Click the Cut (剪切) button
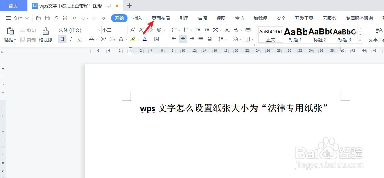The image size is (384, 178). click(x=28, y=30)
